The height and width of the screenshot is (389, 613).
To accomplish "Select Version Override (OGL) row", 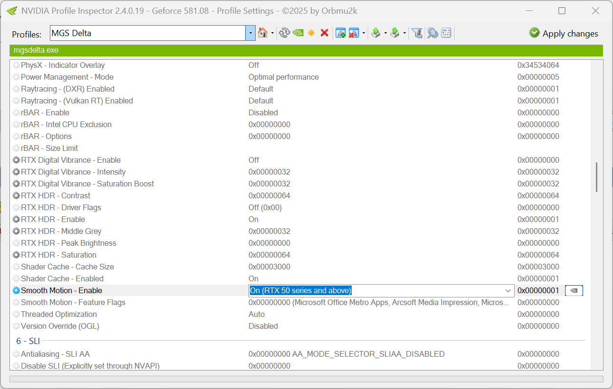I will click(x=299, y=326).
